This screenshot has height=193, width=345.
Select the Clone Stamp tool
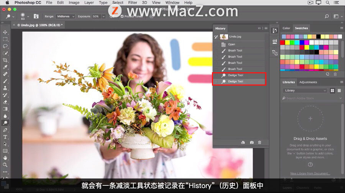click(5, 88)
